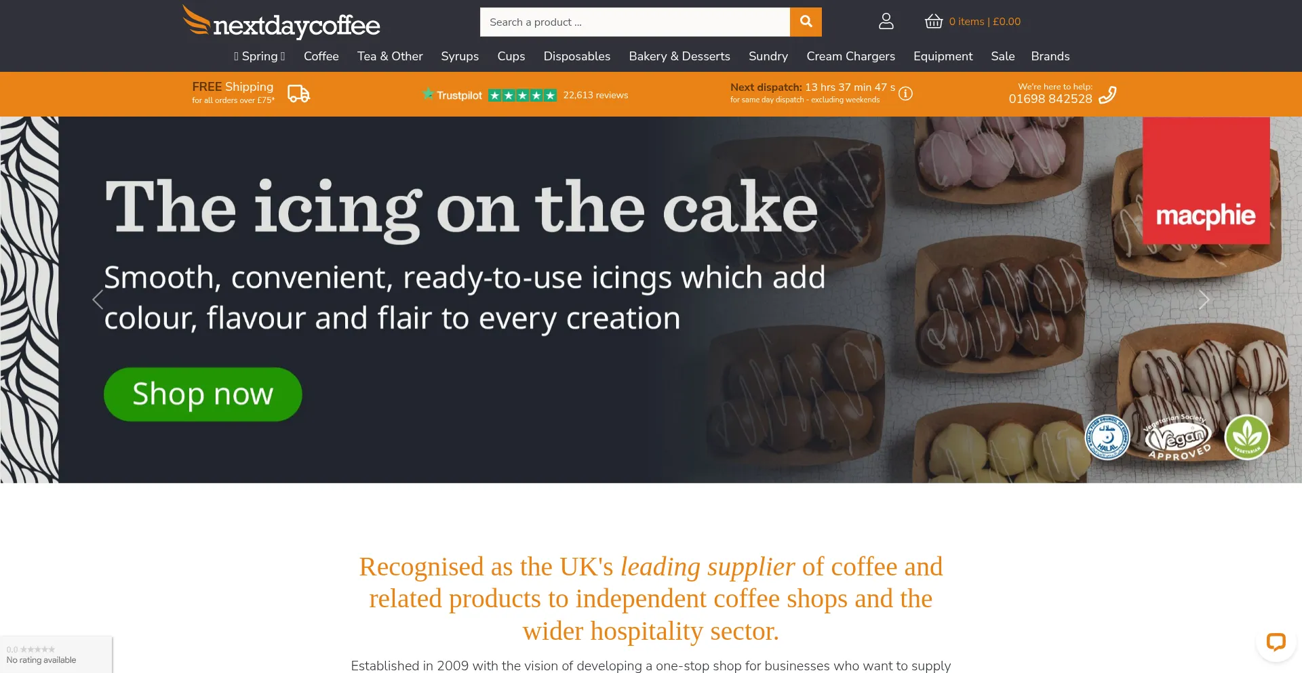Click the Search a product field
The image size is (1302, 673).
coord(635,22)
